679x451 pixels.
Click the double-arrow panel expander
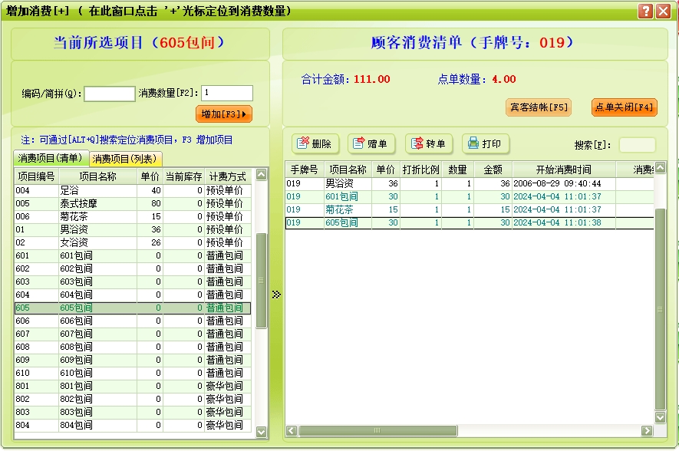pos(276,294)
